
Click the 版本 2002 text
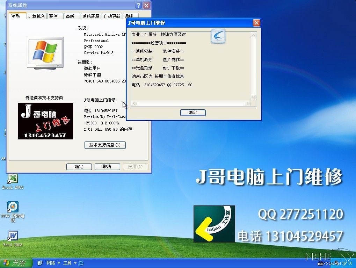(x=93, y=47)
